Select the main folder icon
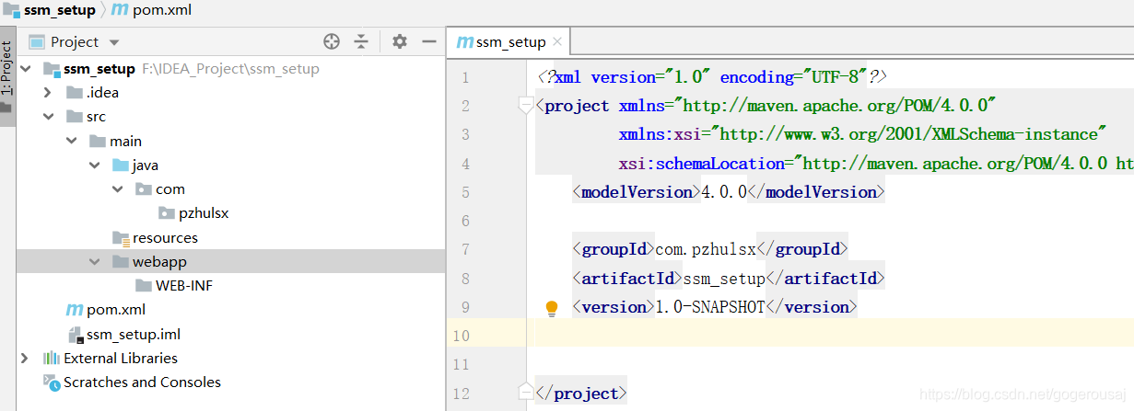The image size is (1134, 411). pyautogui.click(x=97, y=142)
